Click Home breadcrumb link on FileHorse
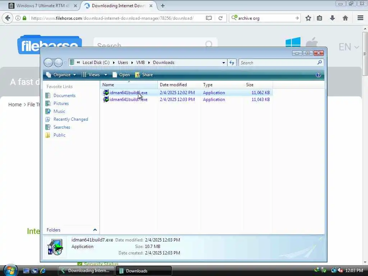The height and width of the screenshot is (276, 368). pos(15,105)
